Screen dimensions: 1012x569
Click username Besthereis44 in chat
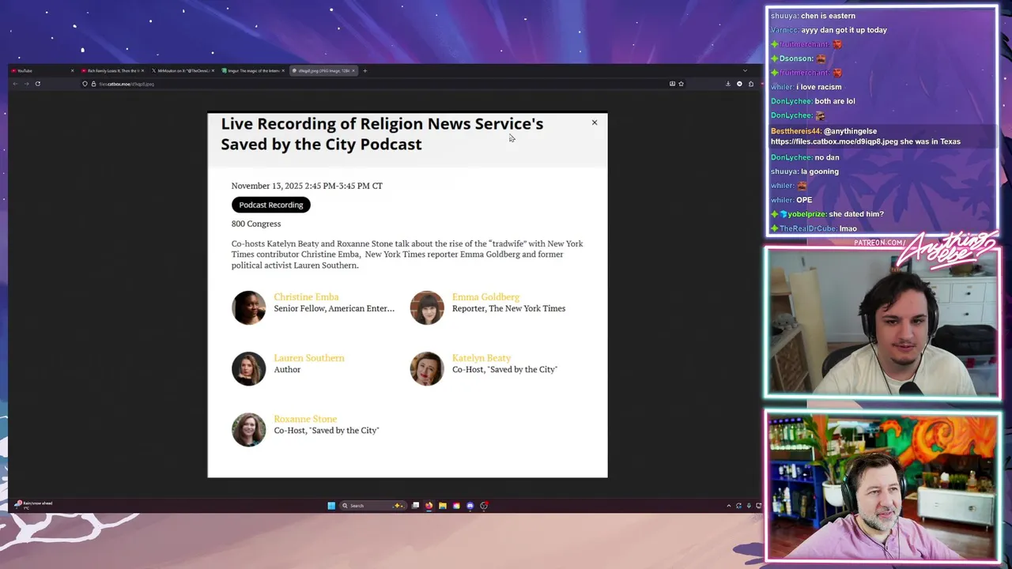tap(795, 131)
